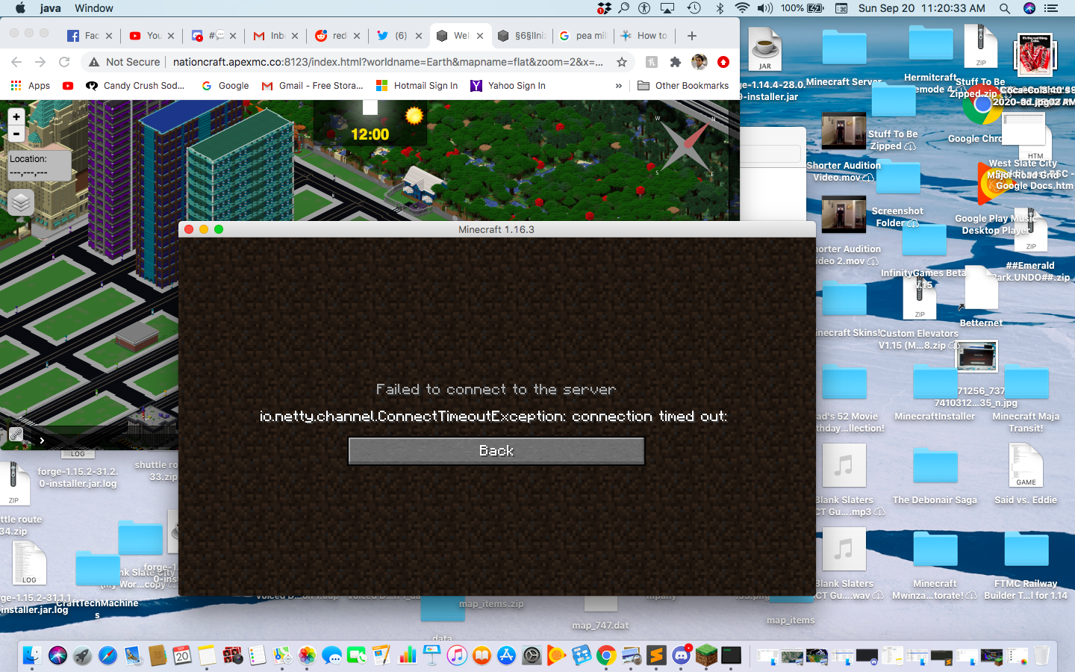Open the Candy Crush Soda bookmark
Screen dimensions: 1075x672
135,86
